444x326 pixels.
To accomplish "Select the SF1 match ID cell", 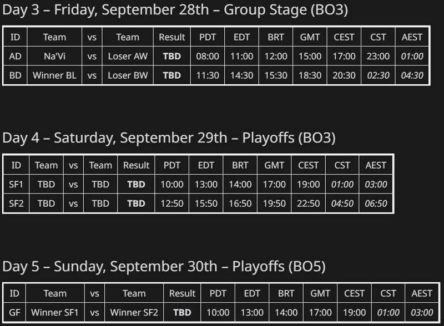I will coord(16,185).
